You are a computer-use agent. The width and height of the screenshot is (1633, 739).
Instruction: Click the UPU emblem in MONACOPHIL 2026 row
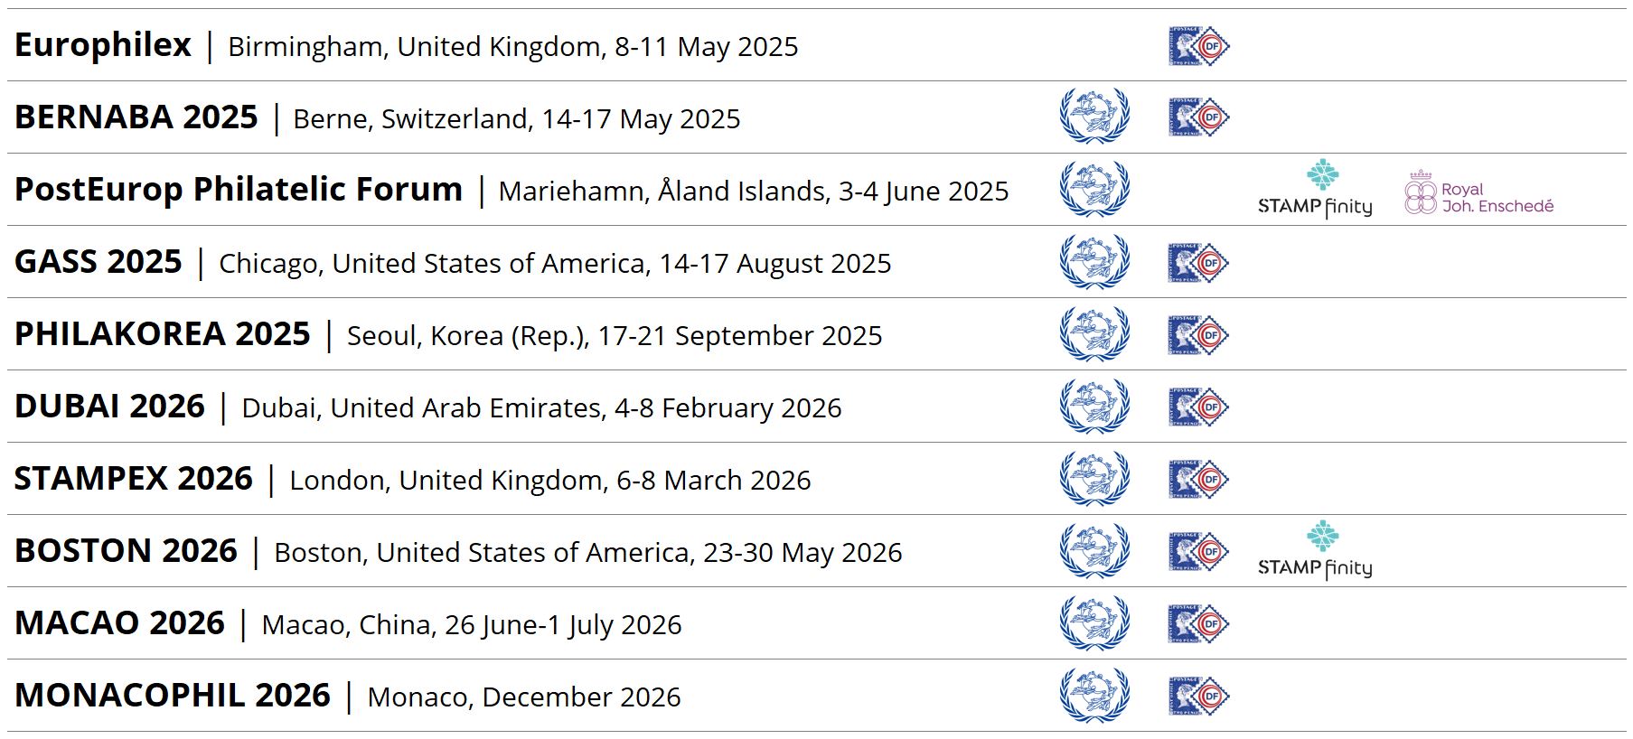[x=1094, y=695]
